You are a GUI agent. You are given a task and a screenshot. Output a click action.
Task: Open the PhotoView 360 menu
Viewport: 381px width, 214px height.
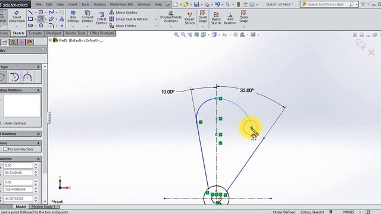(x=121, y=4)
